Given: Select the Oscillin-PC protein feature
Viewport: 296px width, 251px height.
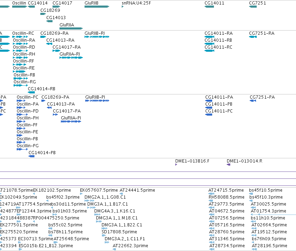Looking at the screenshot, I should tap(21, 101).
